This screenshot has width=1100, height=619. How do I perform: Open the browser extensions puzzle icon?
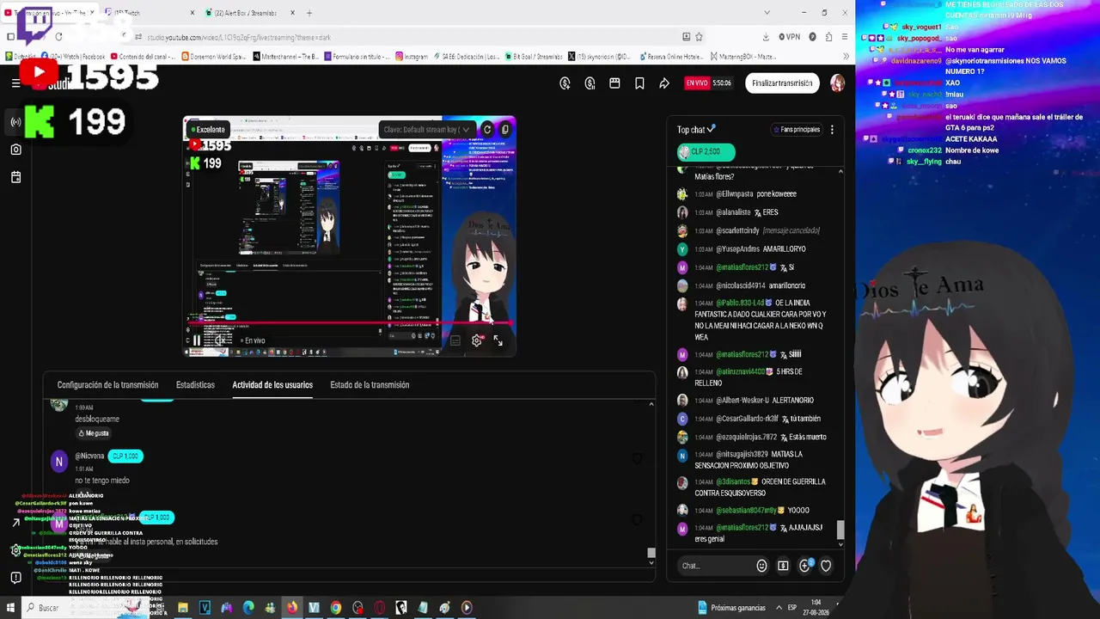coord(828,37)
